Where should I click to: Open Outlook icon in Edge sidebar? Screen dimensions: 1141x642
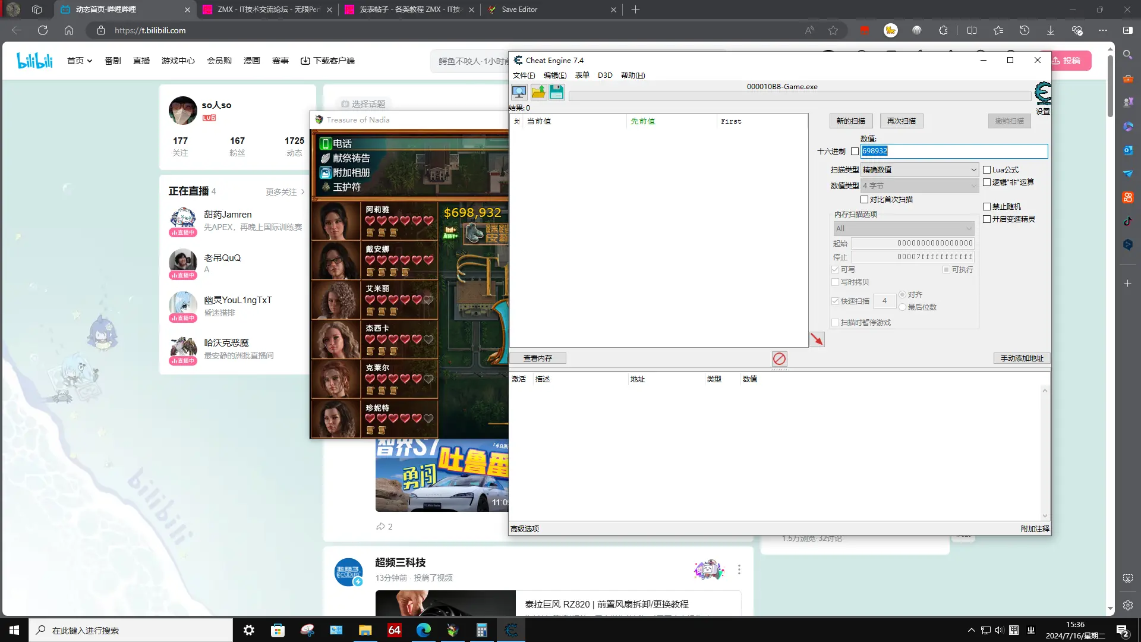pyautogui.click(x=1128, y=150)
